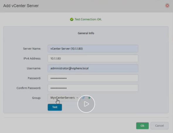Click the green check status icon

coord(72,19)
